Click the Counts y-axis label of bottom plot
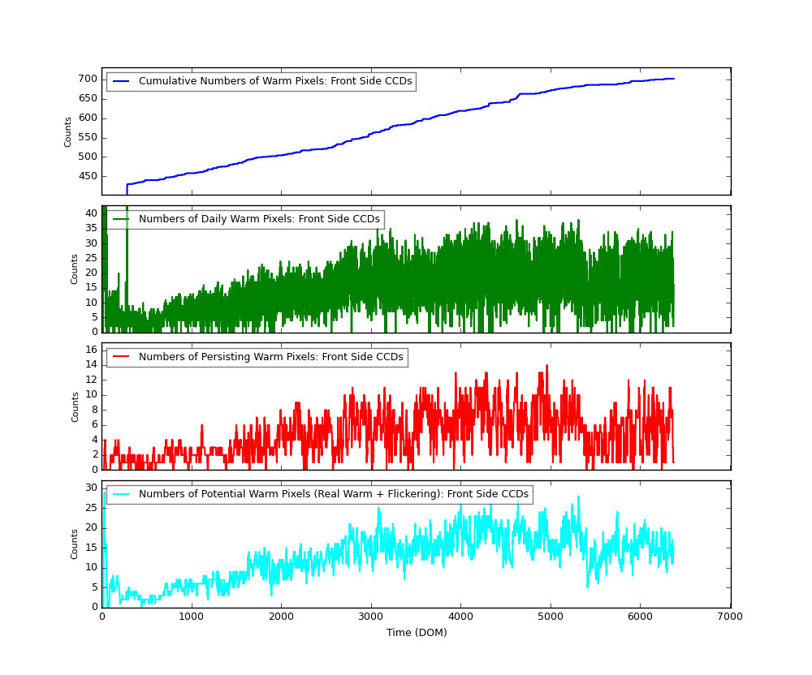This screenshot has width=812, height=675. 74,544
